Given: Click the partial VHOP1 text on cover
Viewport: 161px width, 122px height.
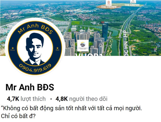Looking at the screenshot, I should 89,55.
